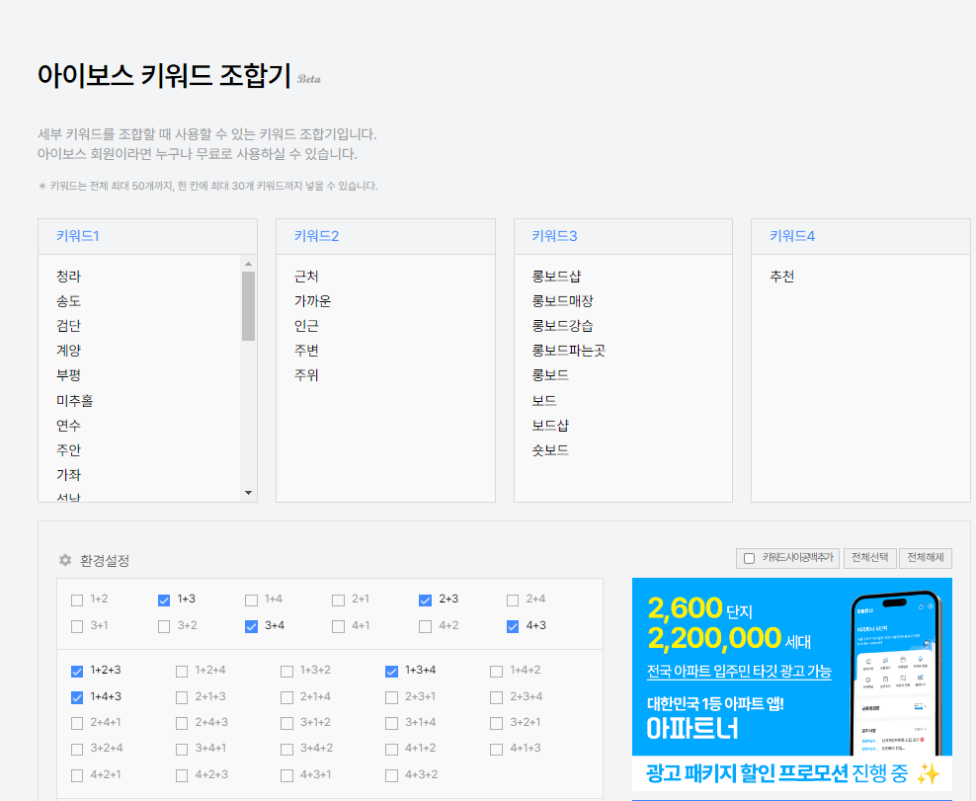976x801 pixels.
Task: Check the 1+2 combination box
Action: pos(77,600)
